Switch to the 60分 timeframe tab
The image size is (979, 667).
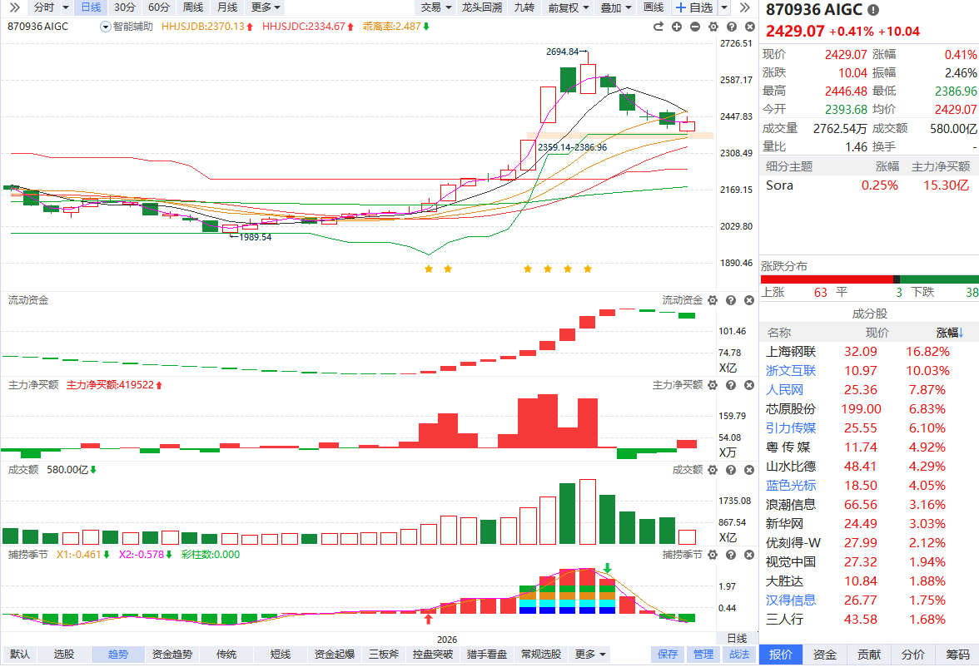[x=158, y=7]
